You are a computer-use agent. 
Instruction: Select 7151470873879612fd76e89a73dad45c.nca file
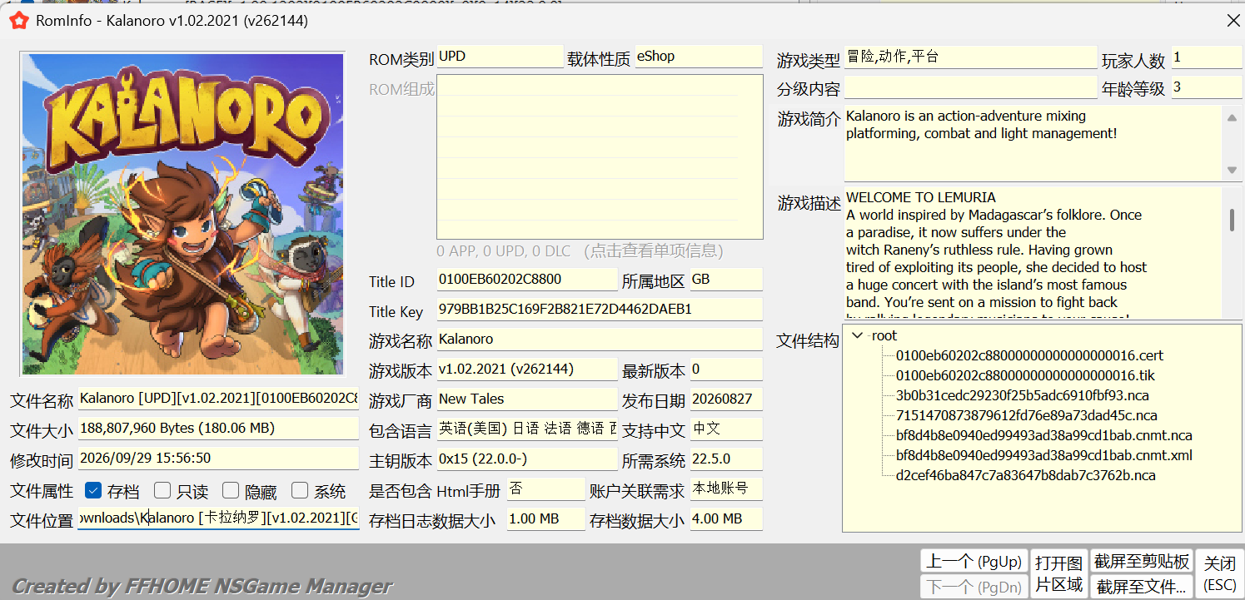(x=1026, y=415)
